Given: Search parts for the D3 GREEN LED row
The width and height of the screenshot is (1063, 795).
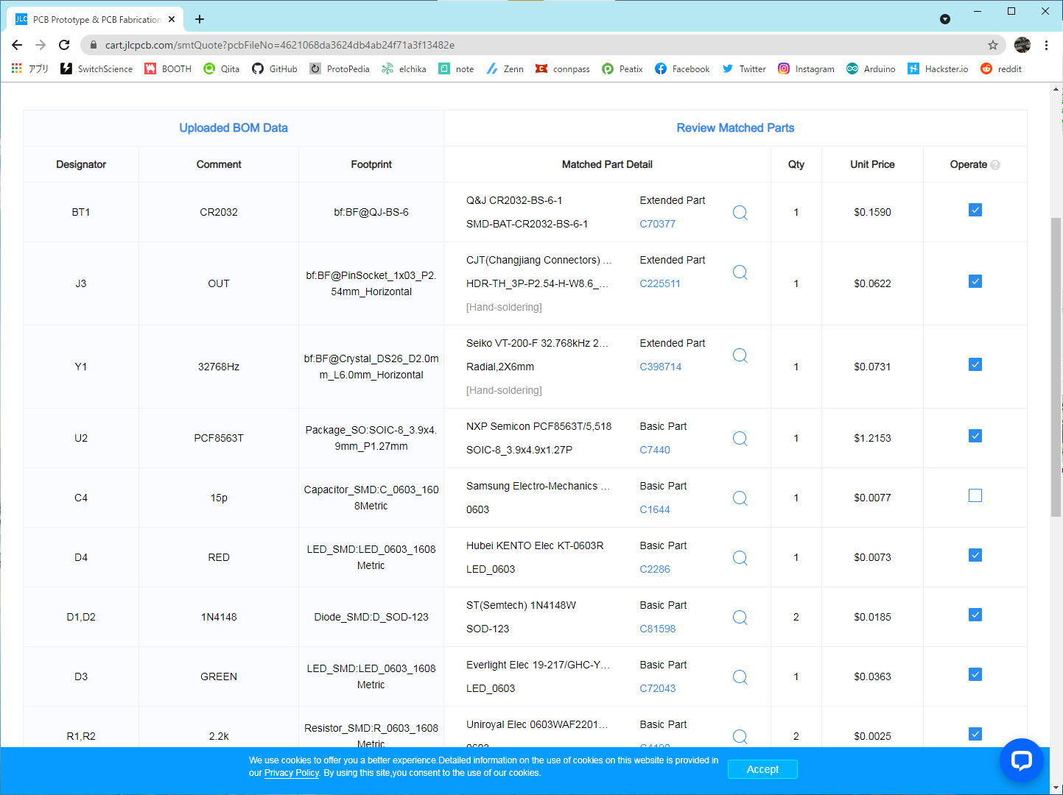Looking at the screenshot, I should pos(740,677).
